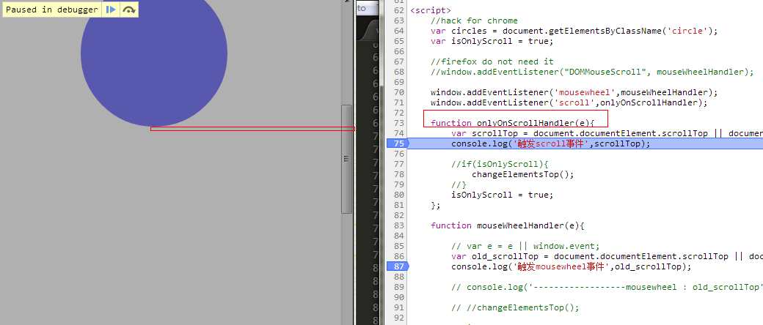Image resolution: width=763 pixels, height=325 pixels.
Task: Toggle a breakpoint on line number 73
Action: 398,124
